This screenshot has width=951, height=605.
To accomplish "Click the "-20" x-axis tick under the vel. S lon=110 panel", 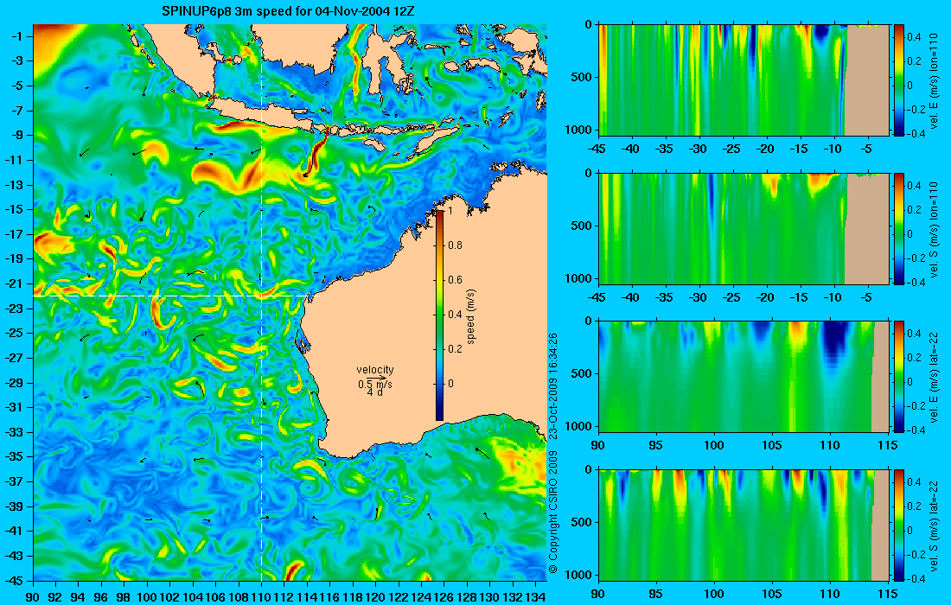I will [766, 297].
